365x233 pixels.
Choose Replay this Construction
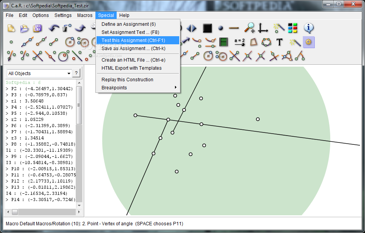[138, 80]
